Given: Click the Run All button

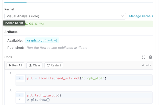Looking at the screenshot, I should click(x=15, y=65).
